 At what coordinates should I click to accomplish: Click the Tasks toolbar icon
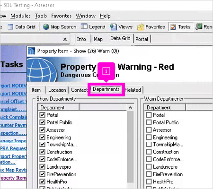(173, 27)
